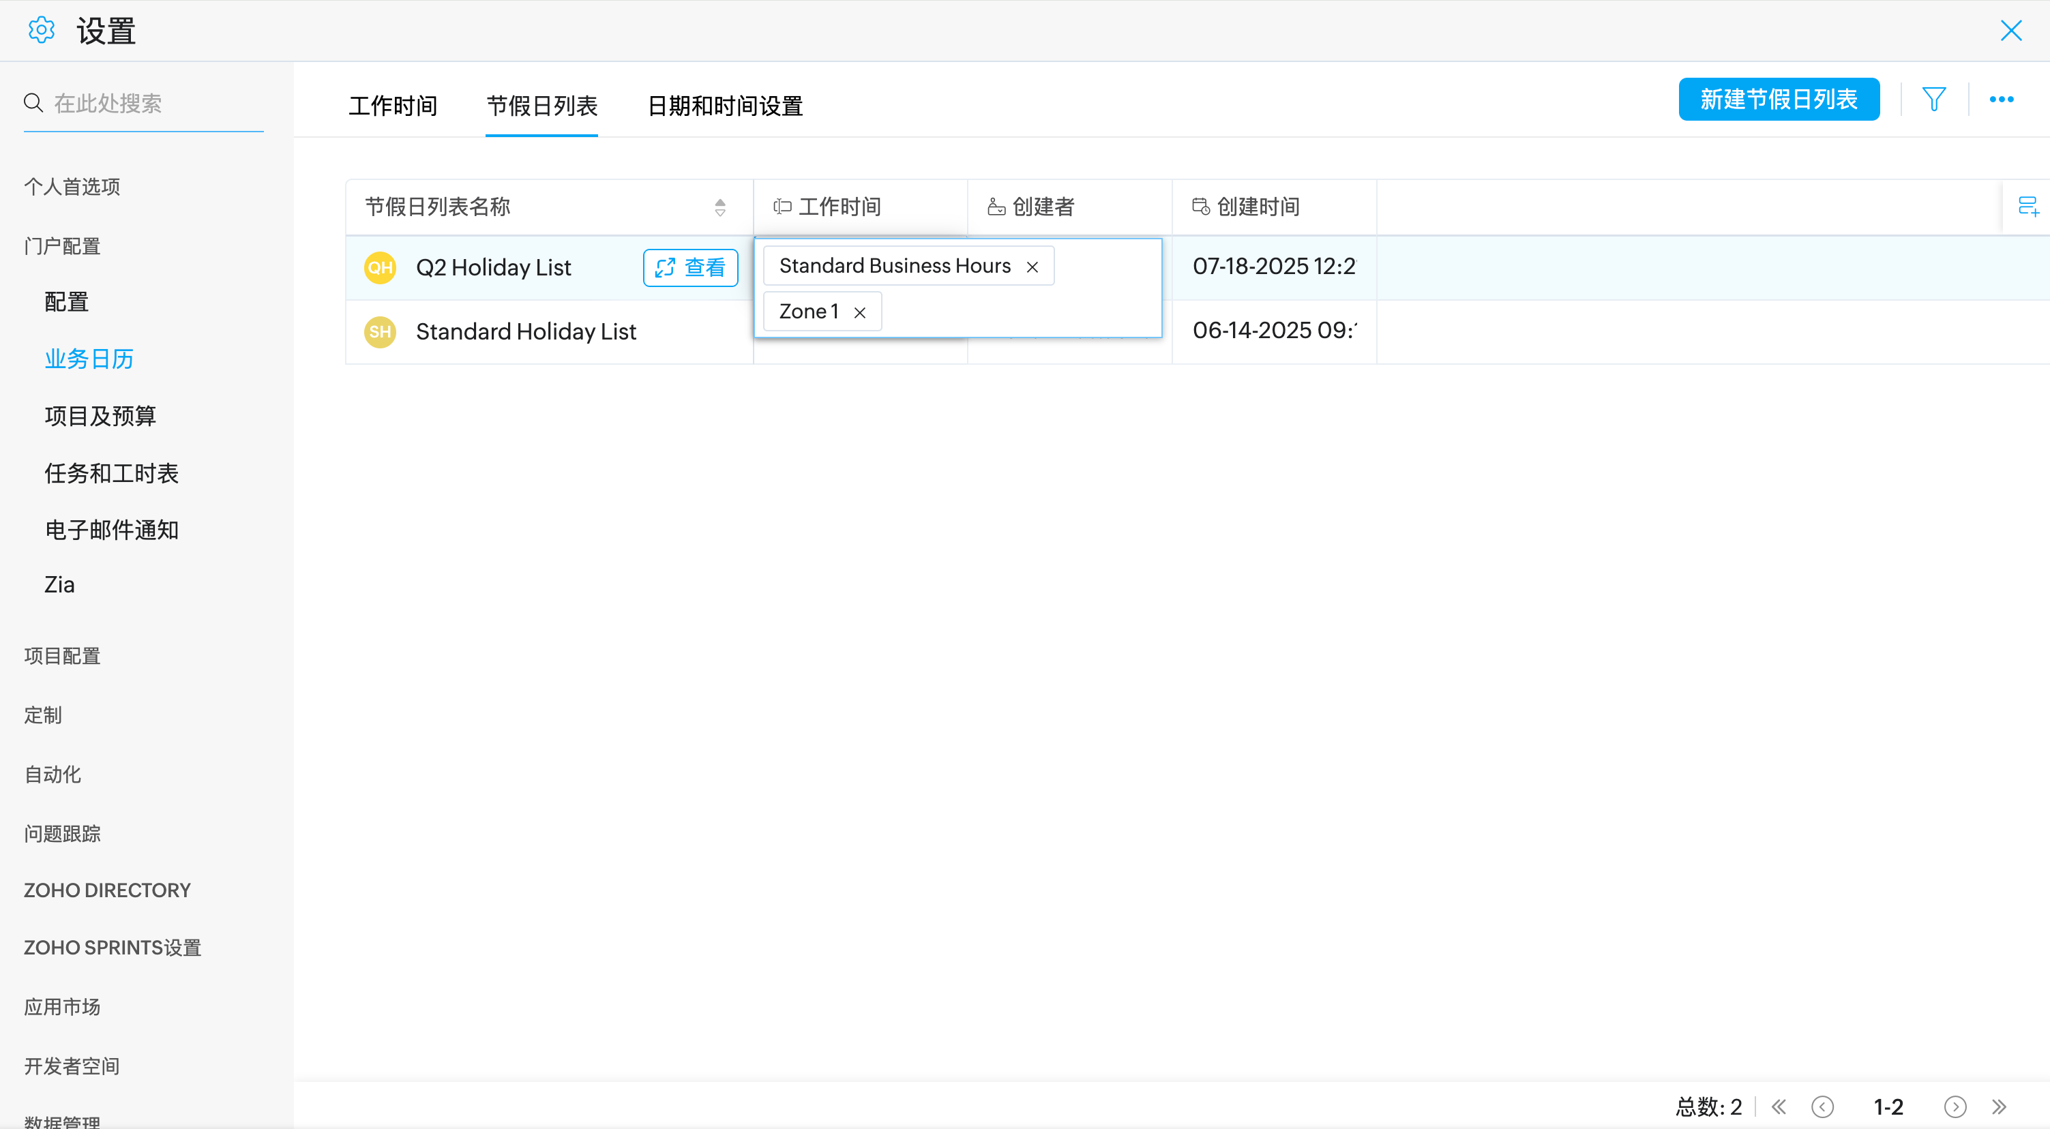This screenshot has height=1129, width=2050.
Task: Expand the 项目配置 sidebar section
Action: [62, 656]
